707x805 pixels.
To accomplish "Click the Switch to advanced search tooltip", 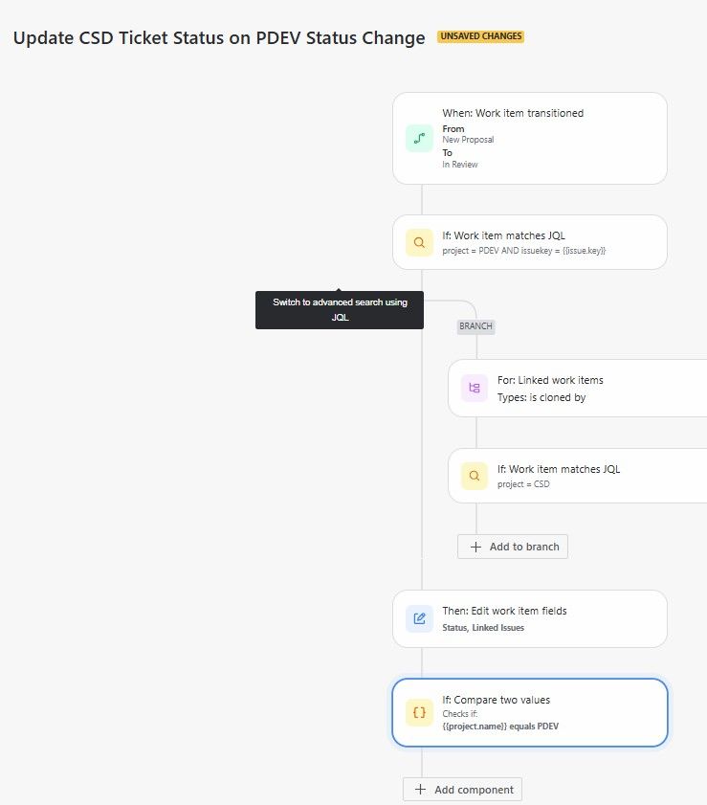I will tap(340, 310).
